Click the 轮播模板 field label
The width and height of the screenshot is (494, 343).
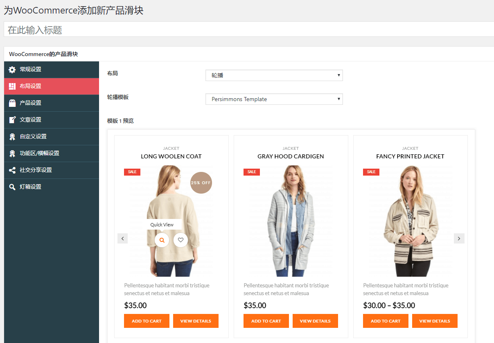[118, 97]
